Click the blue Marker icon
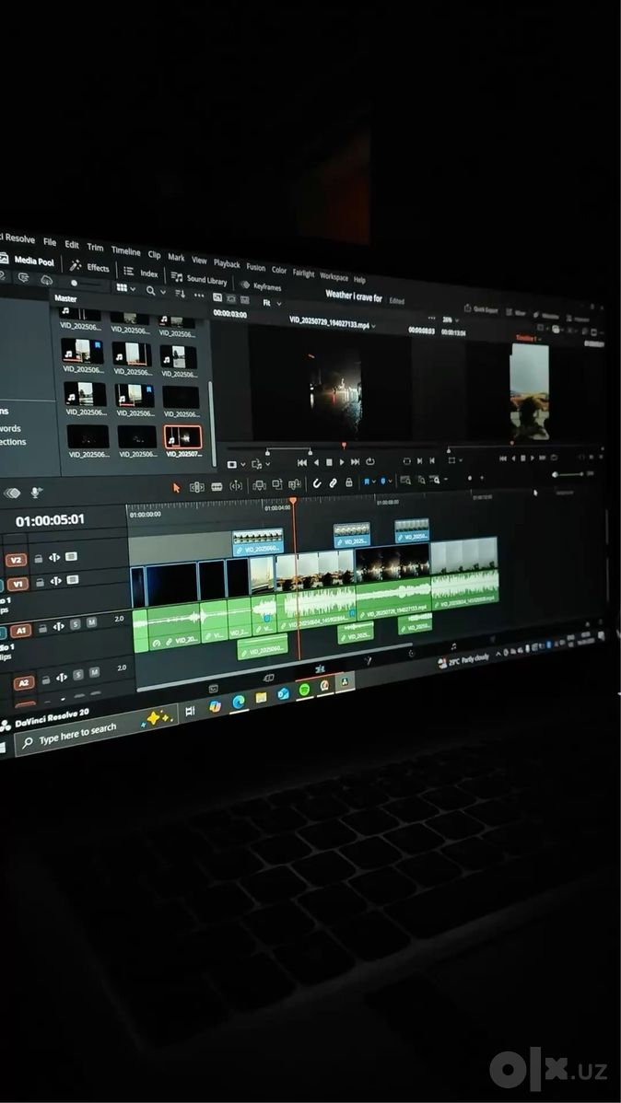Viewport: 621px width, 1103px height. tap(383, 481)
